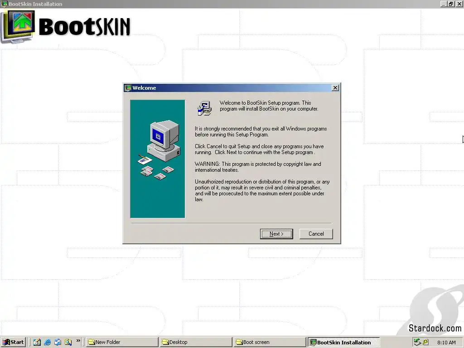The image size is (464, 348).
Task: Click the 8:10 AM clock
Action: [446, 343]
